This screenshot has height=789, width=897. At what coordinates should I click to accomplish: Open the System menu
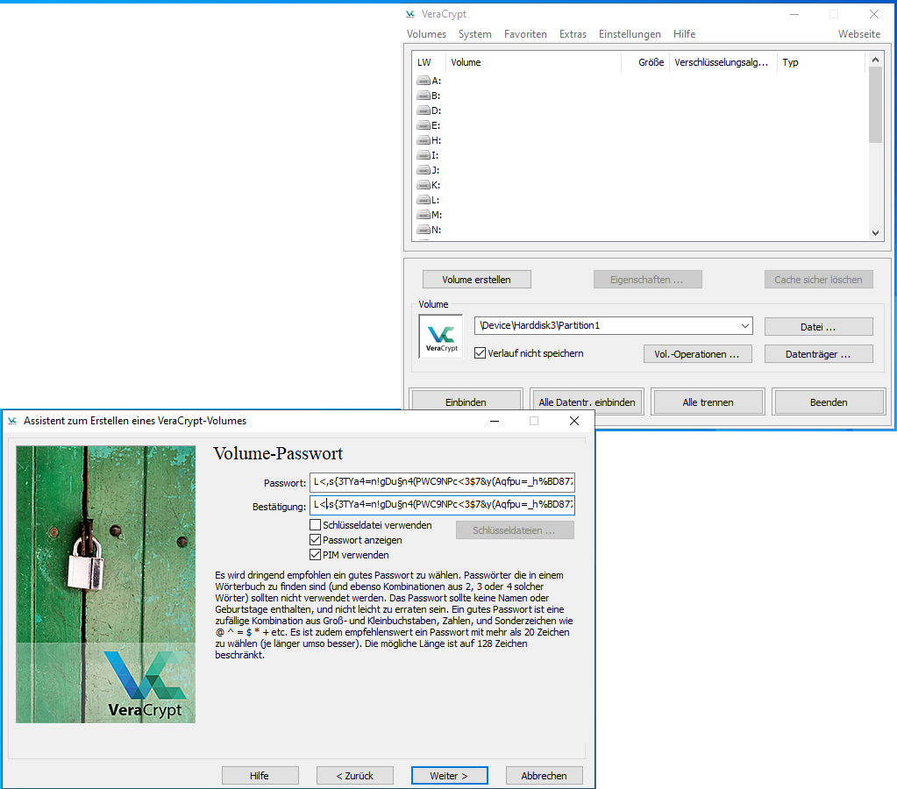[x=475, y=34]
